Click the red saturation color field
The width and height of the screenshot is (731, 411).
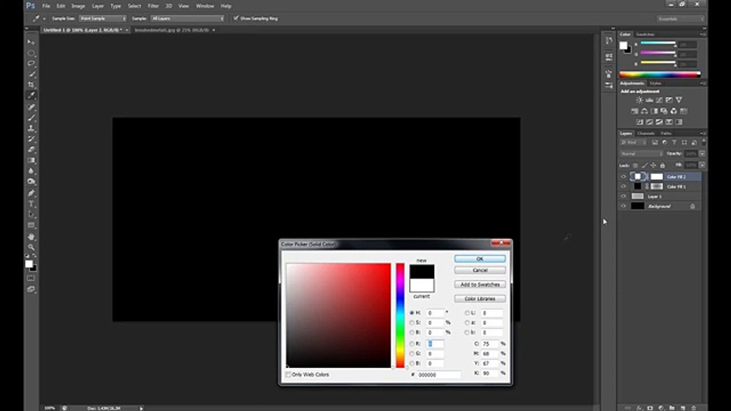click(339, 316)
